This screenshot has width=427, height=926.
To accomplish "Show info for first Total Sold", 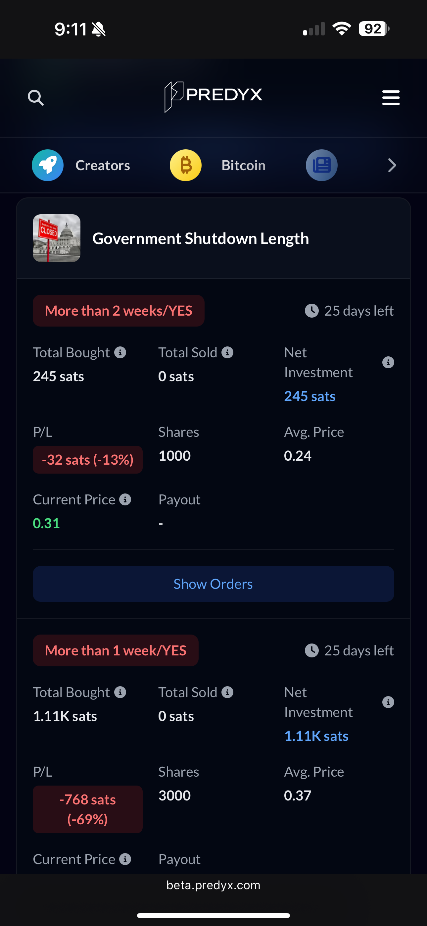I will [x=227, y=353].
